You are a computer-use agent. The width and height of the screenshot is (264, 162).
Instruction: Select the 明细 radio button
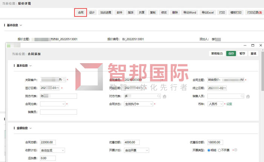tap(209, 150)
